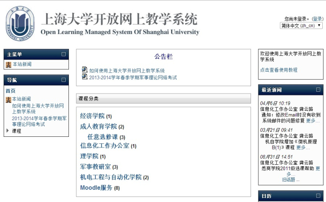Screen dimensions: 326x202
Task: Click the Shanghai University logo
Action: click(x=20, y=23)
